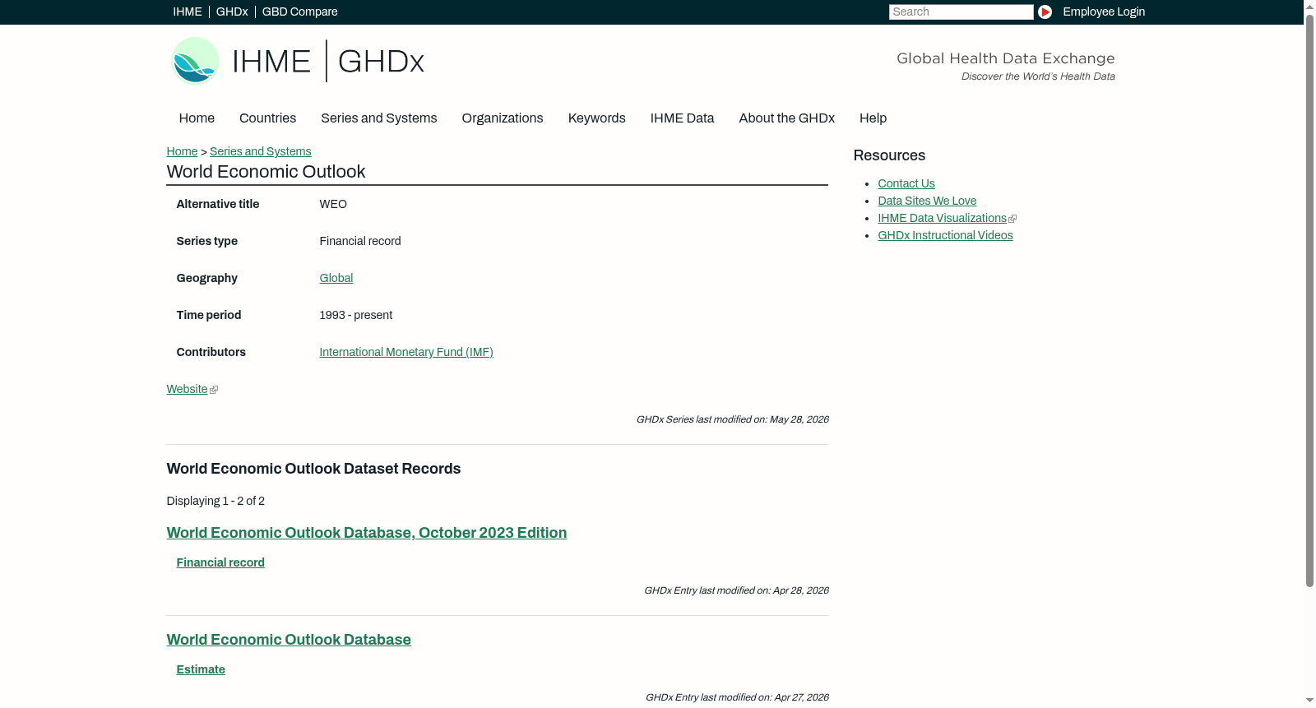This screenshot has width=1316, height=708.
Task: Click the 'Global Health Data Exchange' tagline text
Action: tap(1005, 58)
